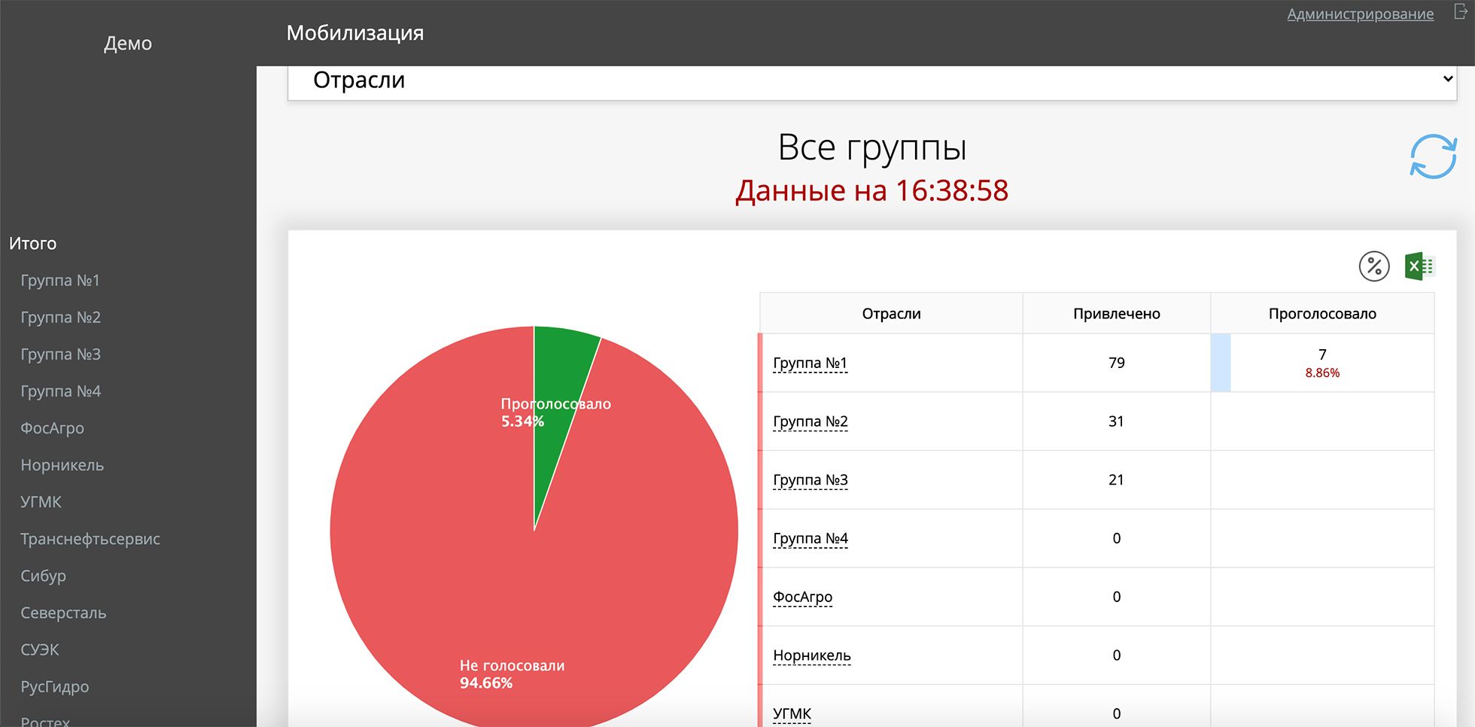Select РусГидро in the sidebar
This screenshot has width=1475, height=727.
[54, 686]
